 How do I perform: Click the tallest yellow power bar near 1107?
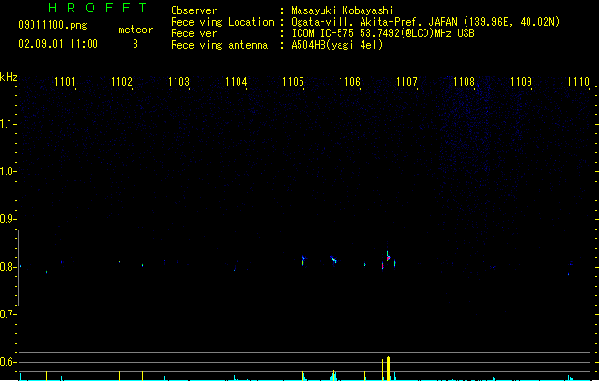pyautogui.click(x=389, y=369)
